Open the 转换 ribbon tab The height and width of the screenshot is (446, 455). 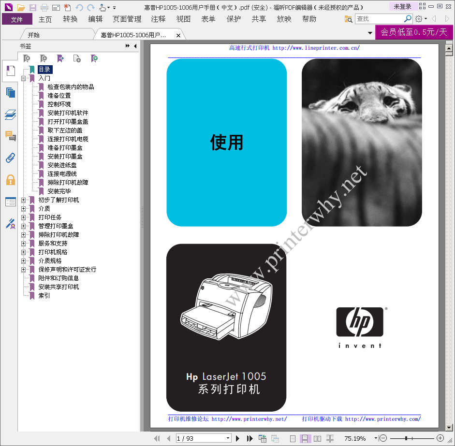click(x=70, y=19)
